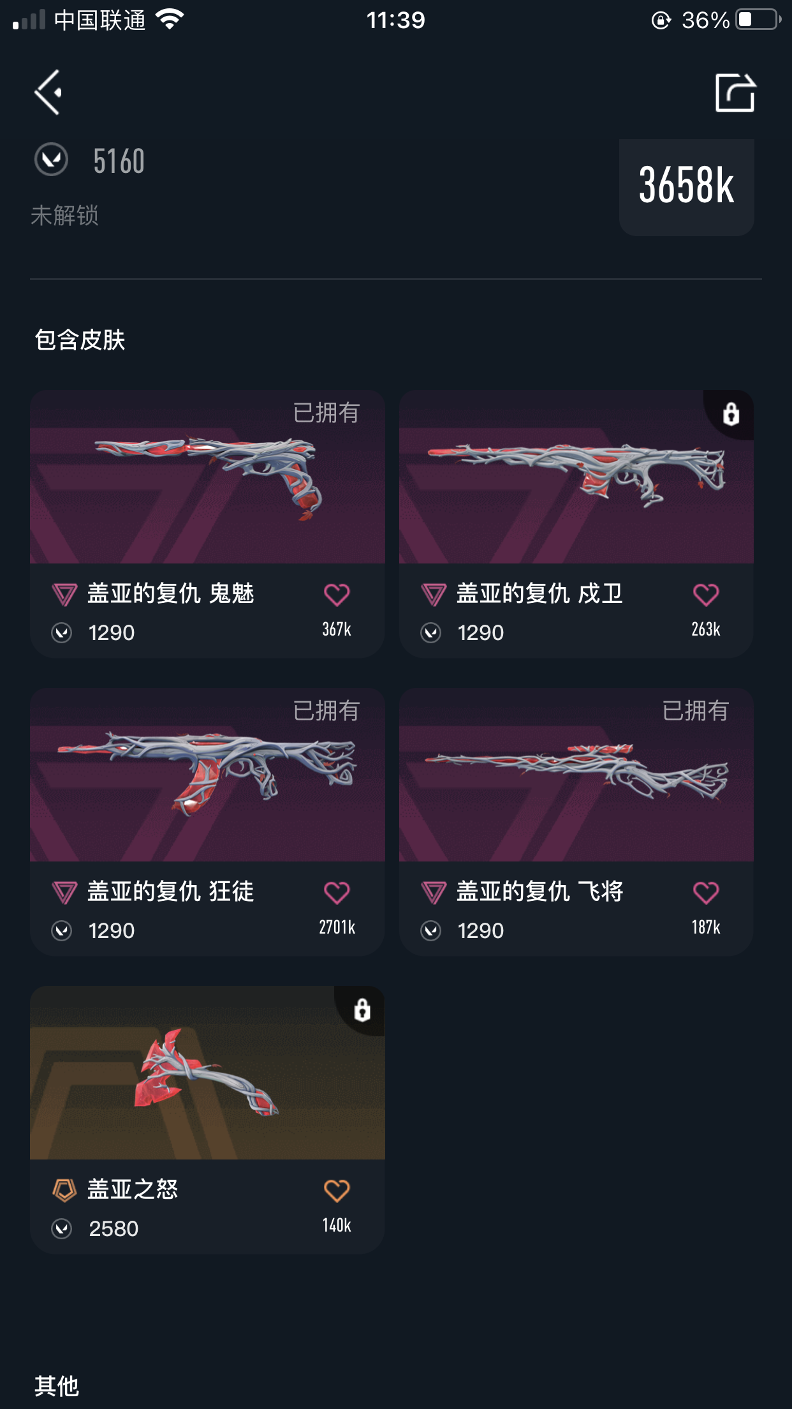Tap the lock icon on 戍卫 card
The width and height of the screenshot is (792, 1409).
(x=731, y=414)
